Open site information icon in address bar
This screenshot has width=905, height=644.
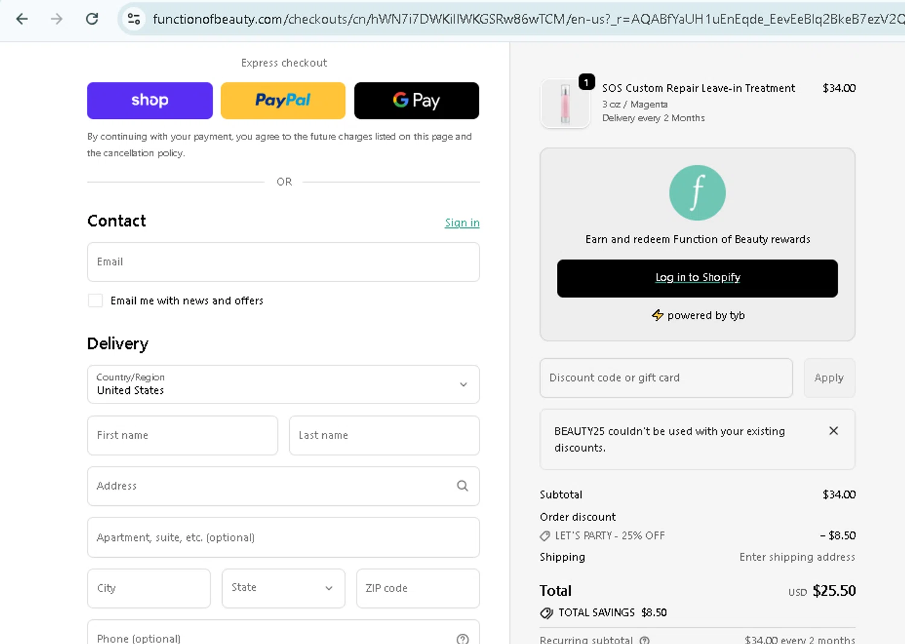[134, 19]
